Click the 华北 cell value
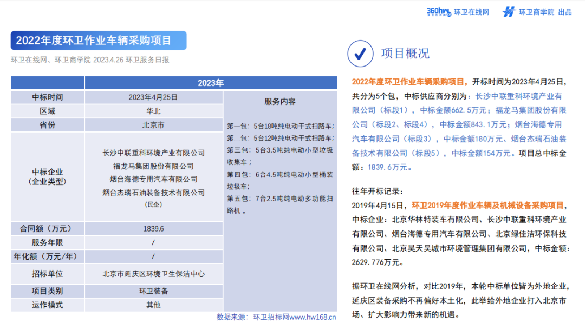The height and width of the screenshot is (323, 585). [153, 111]
